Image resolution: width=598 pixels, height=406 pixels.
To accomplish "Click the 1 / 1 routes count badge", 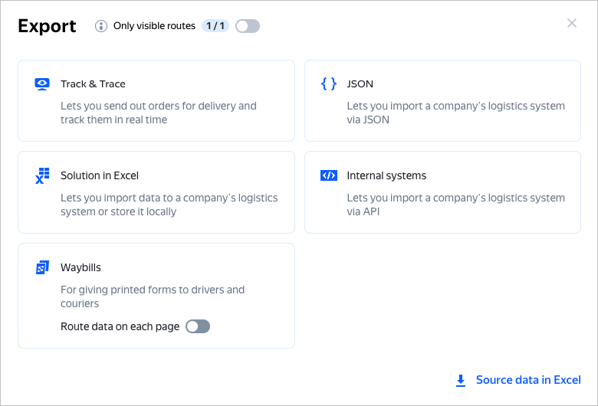I will tap(215, 26).
